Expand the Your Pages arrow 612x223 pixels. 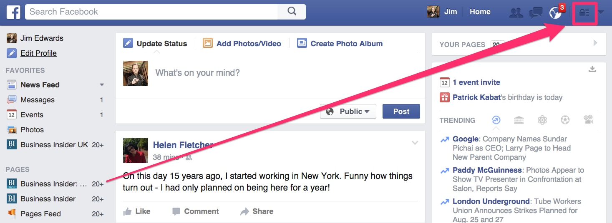point(595,43)
